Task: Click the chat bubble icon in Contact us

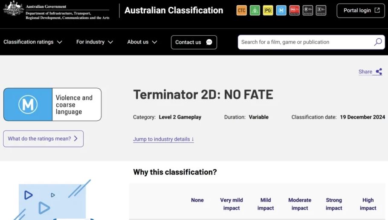Action: tap(209, 42)
